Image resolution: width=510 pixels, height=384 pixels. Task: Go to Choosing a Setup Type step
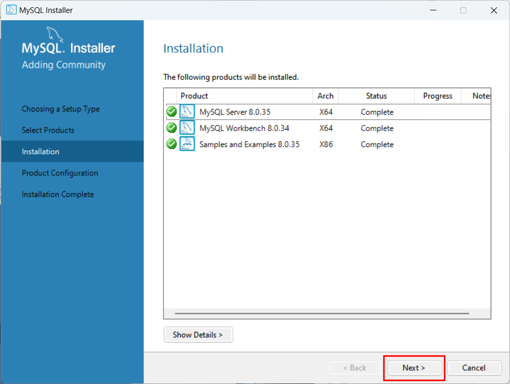pos(61,109)
